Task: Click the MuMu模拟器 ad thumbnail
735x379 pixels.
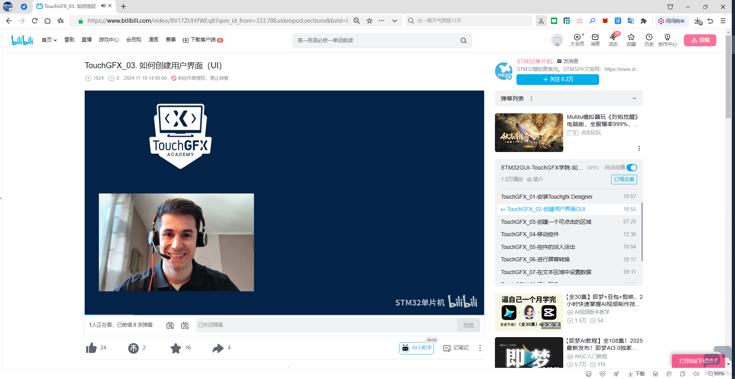Action: [529, 132]
